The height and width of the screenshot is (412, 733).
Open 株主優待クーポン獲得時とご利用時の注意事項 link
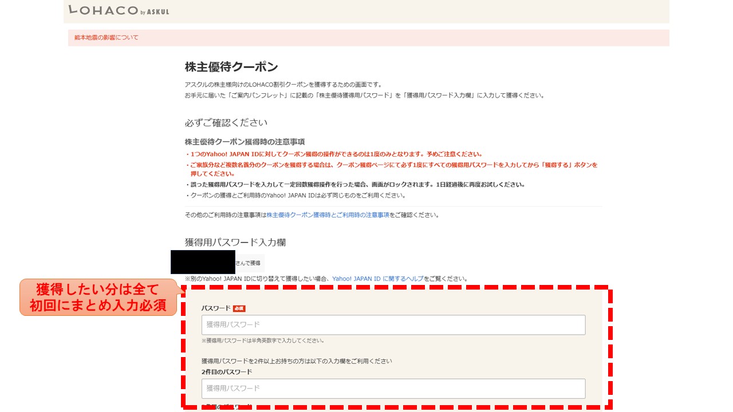[x=328, y=215]
